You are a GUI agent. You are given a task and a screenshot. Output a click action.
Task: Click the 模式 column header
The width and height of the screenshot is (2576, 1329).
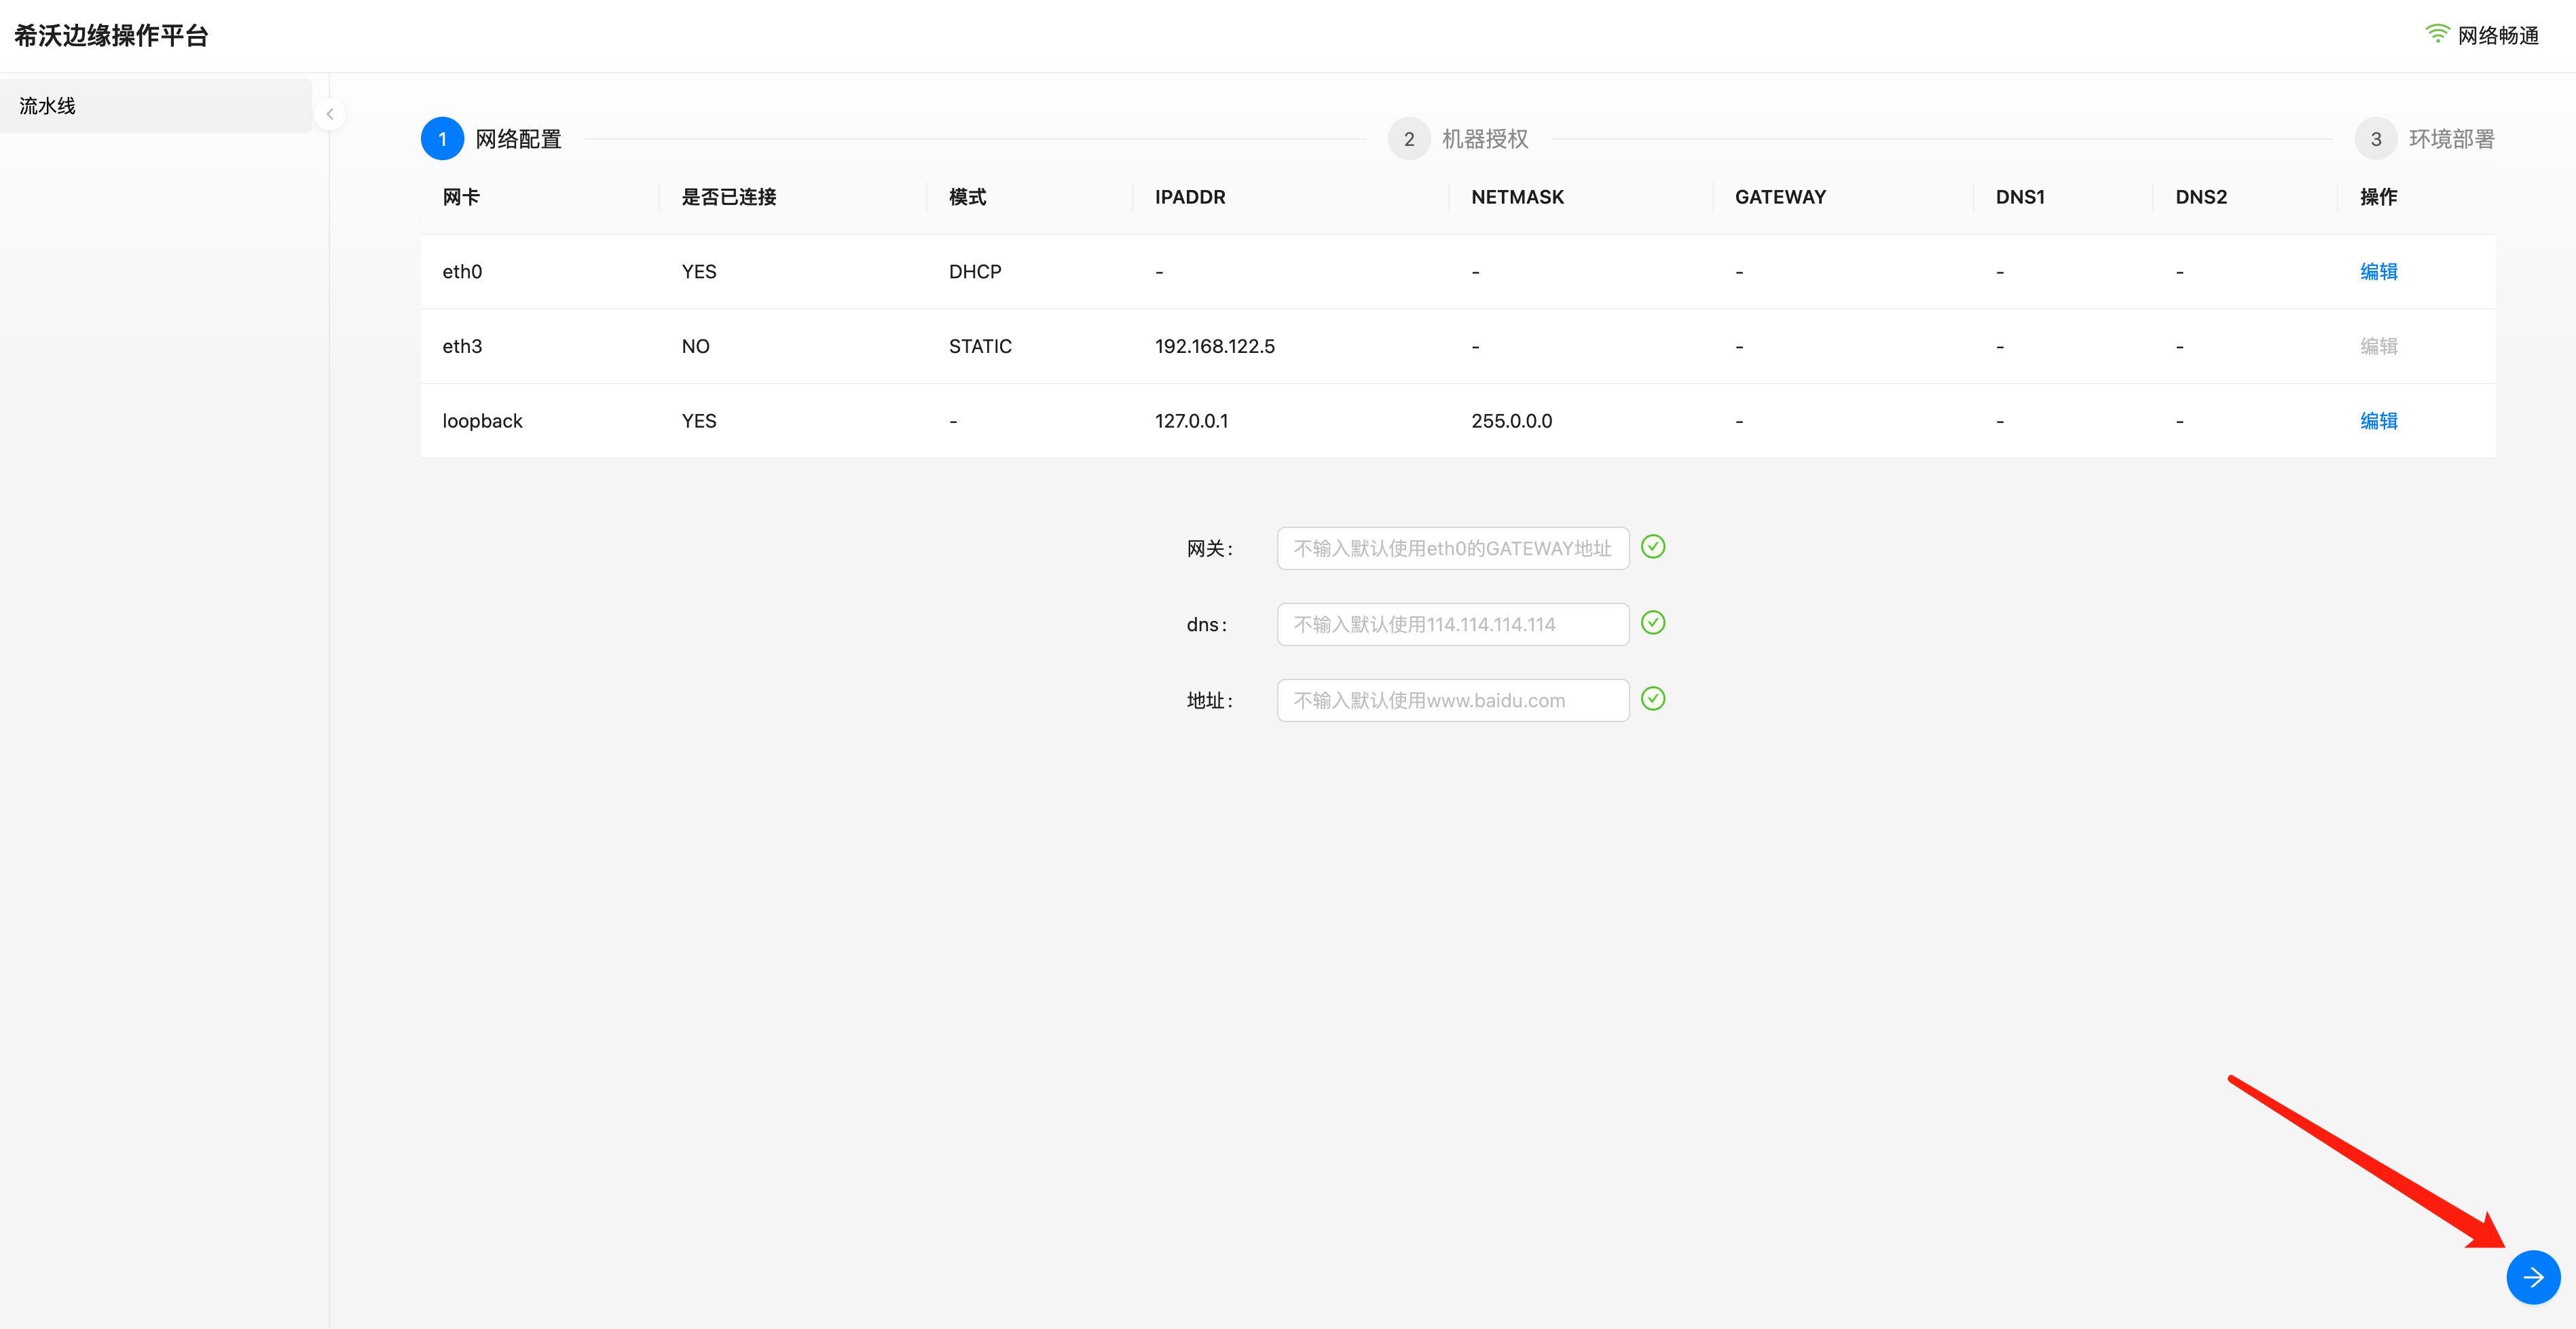point(967,197)
